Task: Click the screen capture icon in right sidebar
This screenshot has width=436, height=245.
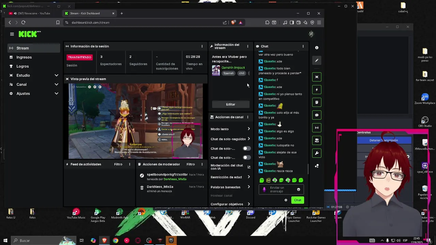Action: point(317,77)
